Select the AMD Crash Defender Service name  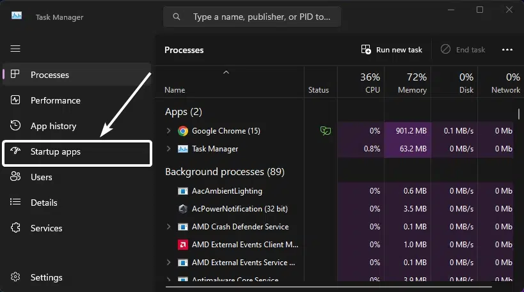pyautogui.click(x=240, y=227)
